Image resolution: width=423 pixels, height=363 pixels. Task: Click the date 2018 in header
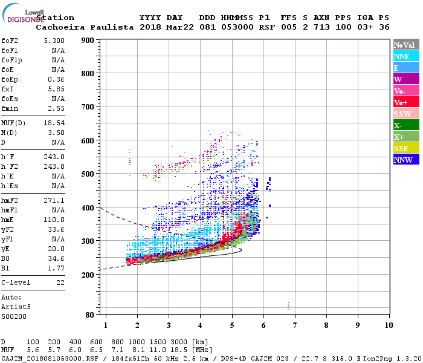click(150, 27)
